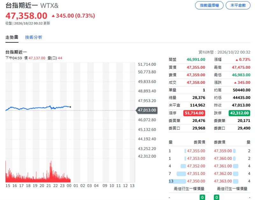Click the 收盤 update time under price

coord(28,23)
